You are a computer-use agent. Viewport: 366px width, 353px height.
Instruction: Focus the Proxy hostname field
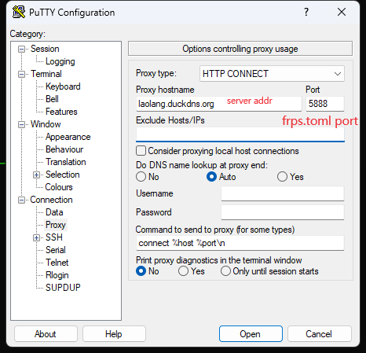(x=218, y=104)
